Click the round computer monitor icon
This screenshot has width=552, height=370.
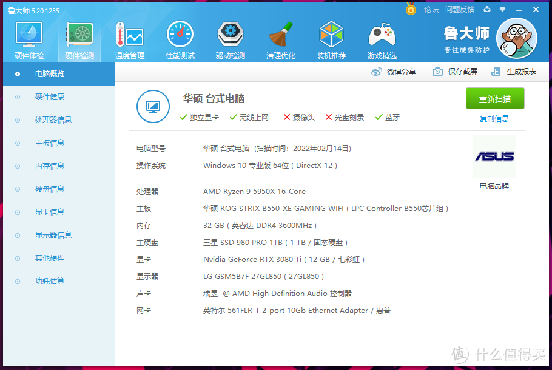pyautogui.click(x=153, y=106)
